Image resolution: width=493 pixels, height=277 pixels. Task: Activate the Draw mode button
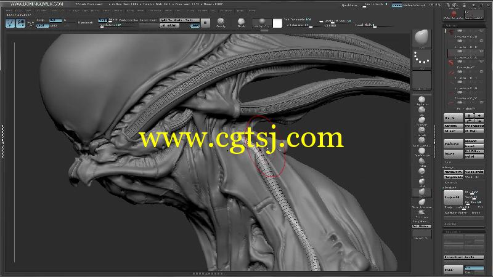pyautogui.click(x=21, y=23)
